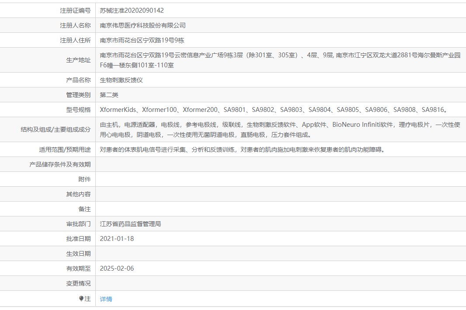Select registration number 苏械注准20202090142
The image size is (466, 310).
[132, 10]
